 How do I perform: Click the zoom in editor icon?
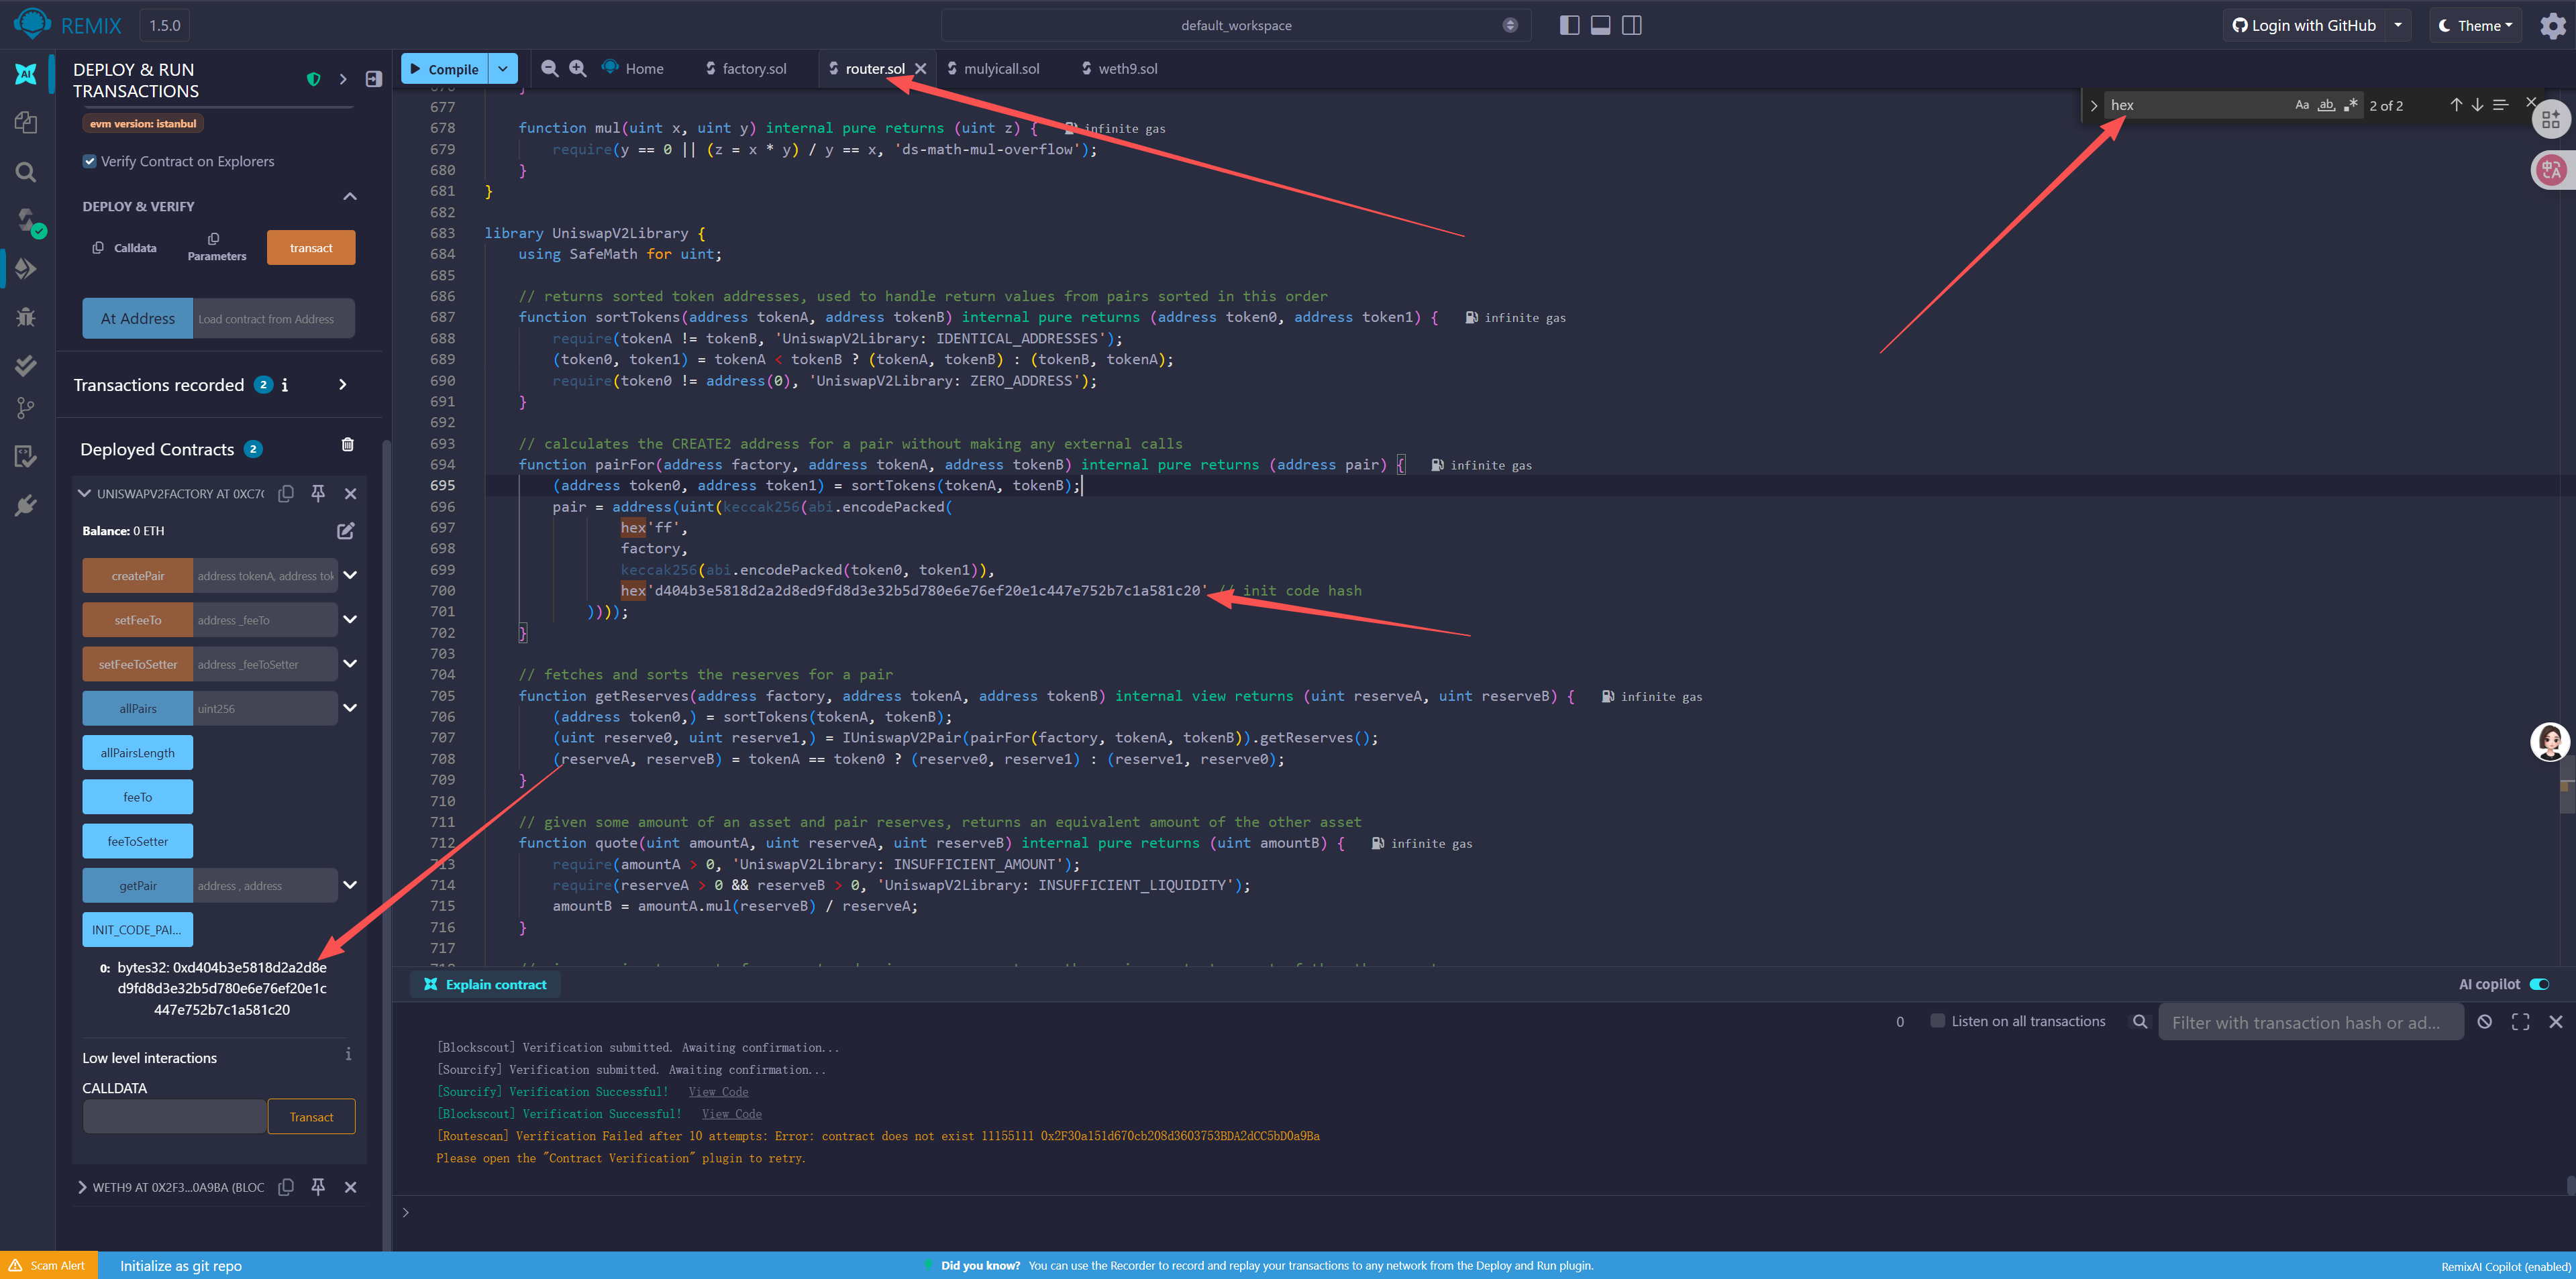click(x=578, y=68)
